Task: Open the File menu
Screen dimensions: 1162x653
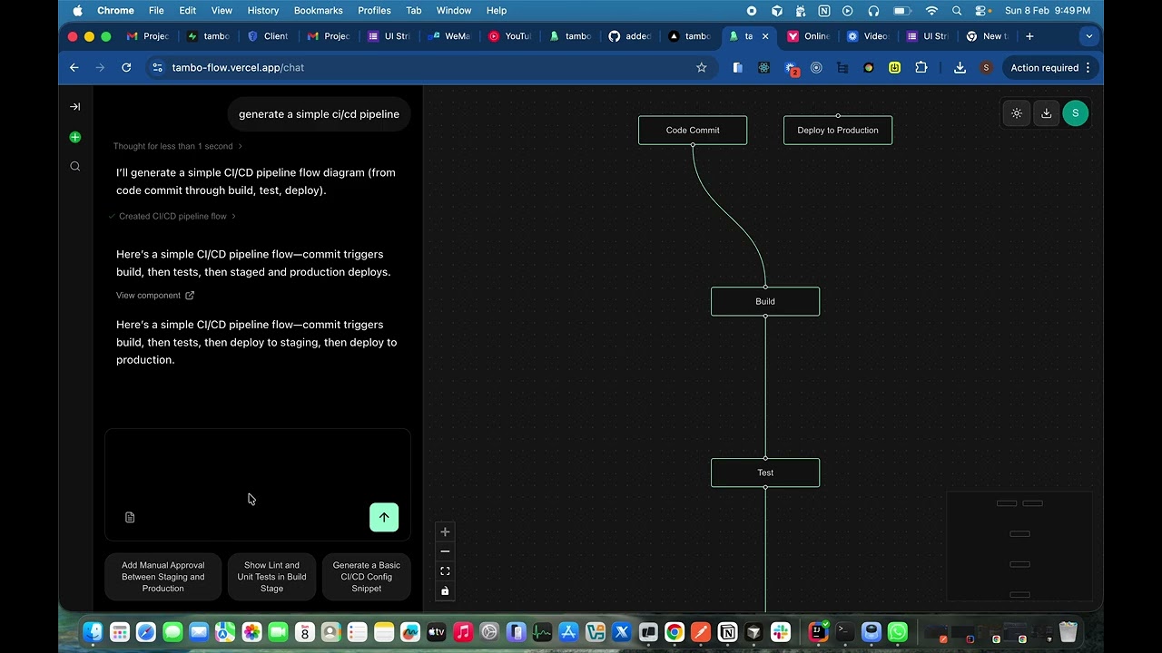Action: point(156,11)
